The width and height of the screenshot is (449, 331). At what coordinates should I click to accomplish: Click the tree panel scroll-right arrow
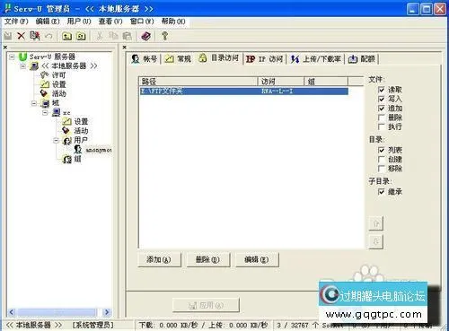click(x=107, y=312)
